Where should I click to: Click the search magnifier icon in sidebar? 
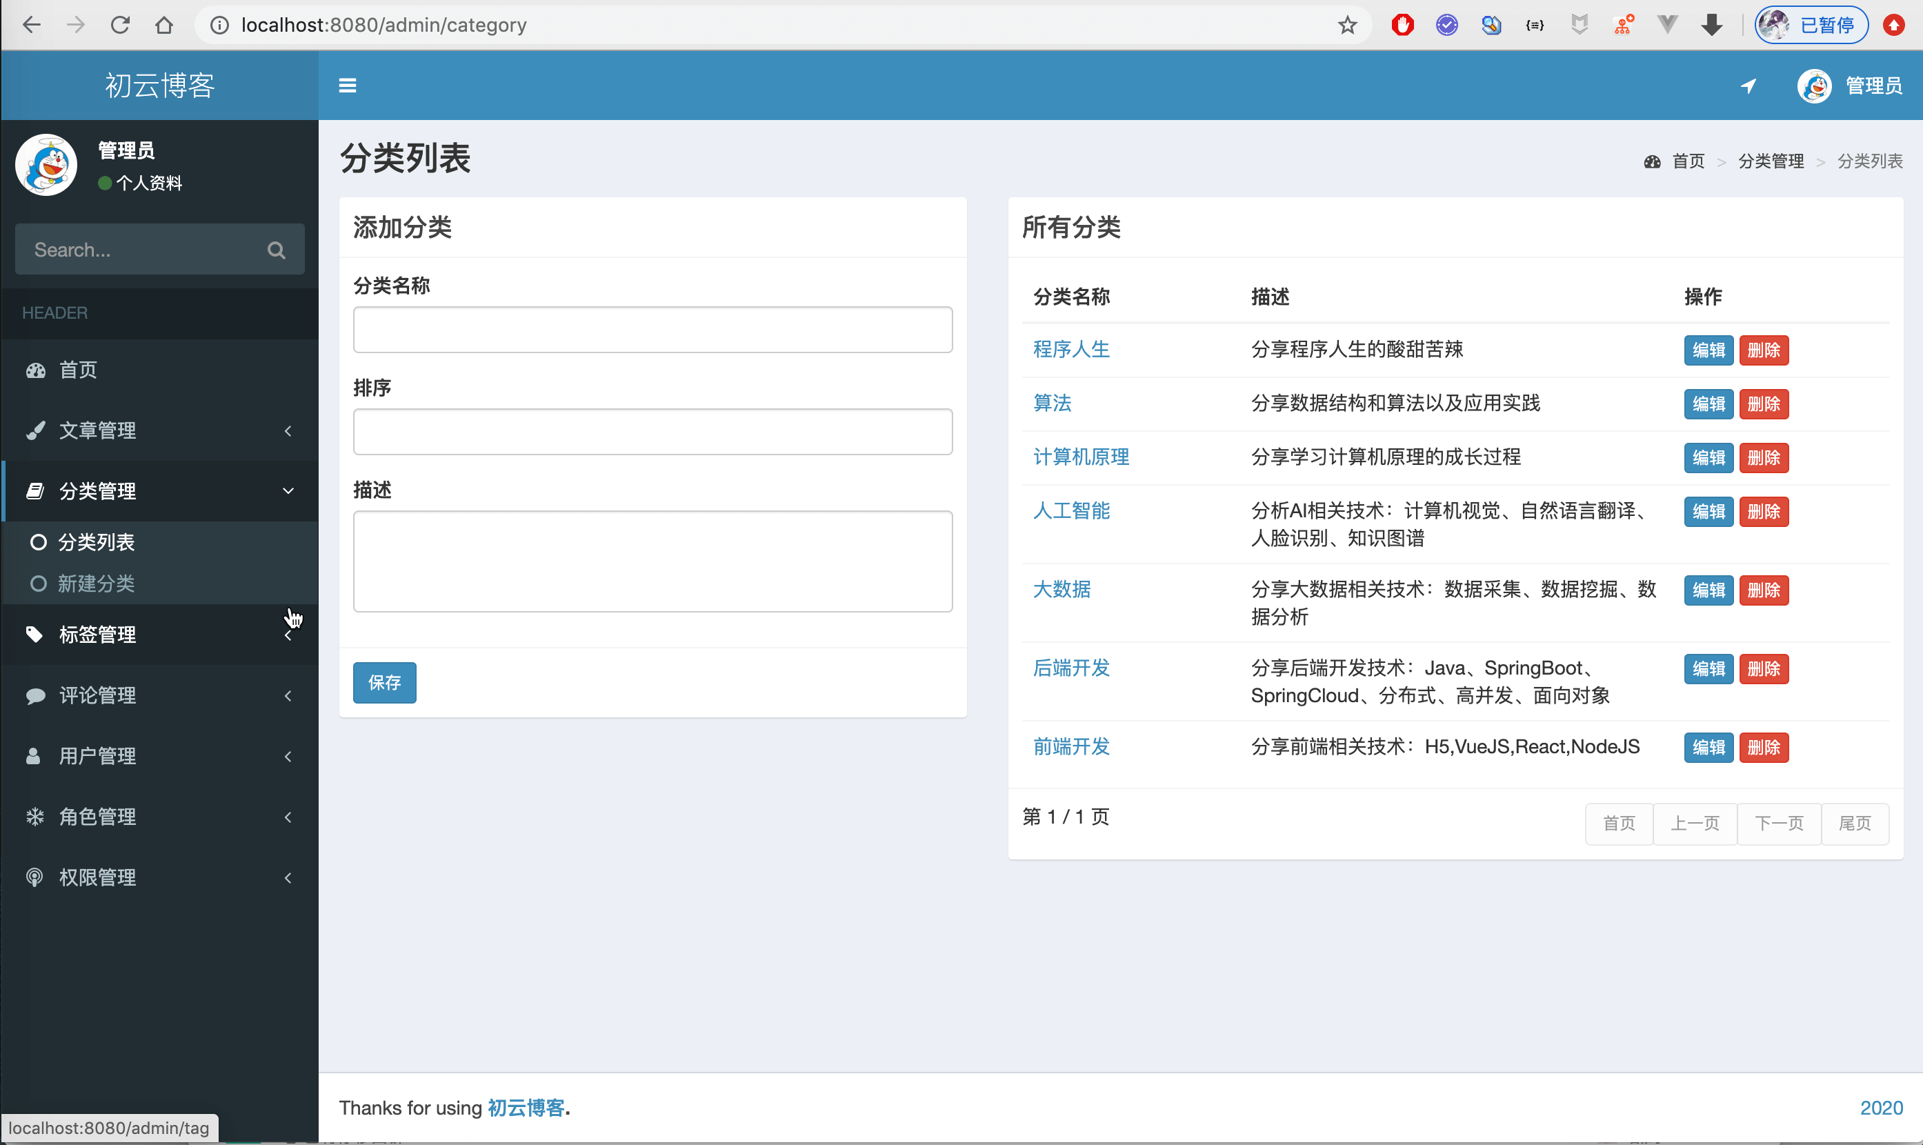tap(276, 250)
